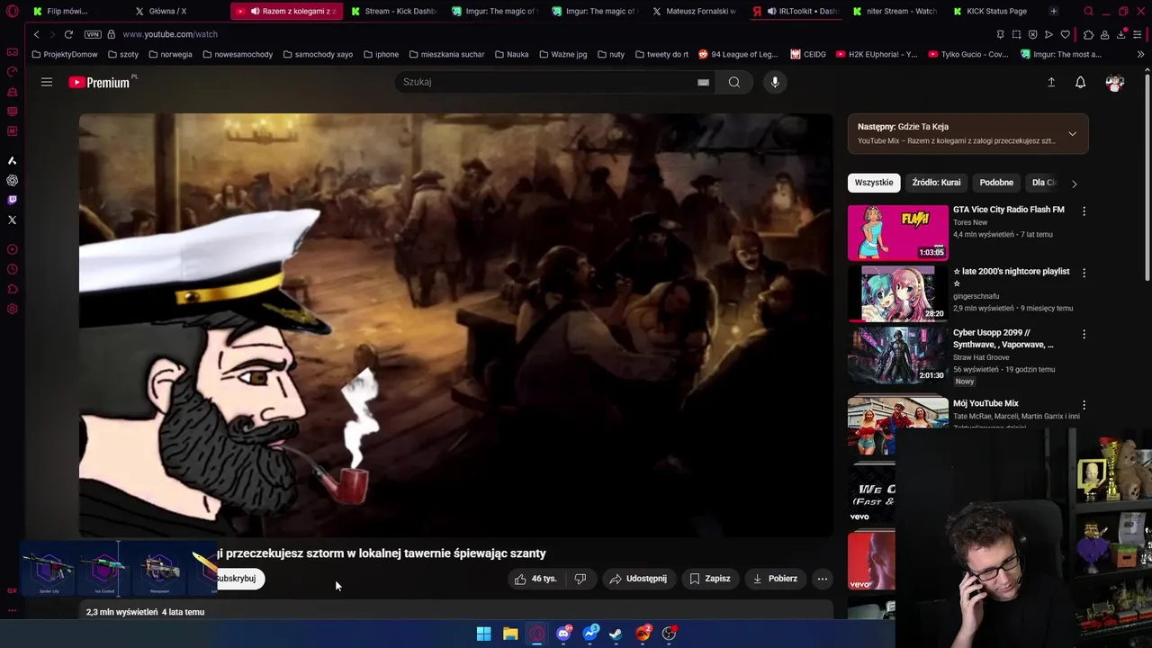This screenshot has width=1152, height=648.
Task: Select the Wszystkie filter chip
Action: pyautogui.click(x=874, y=183)
